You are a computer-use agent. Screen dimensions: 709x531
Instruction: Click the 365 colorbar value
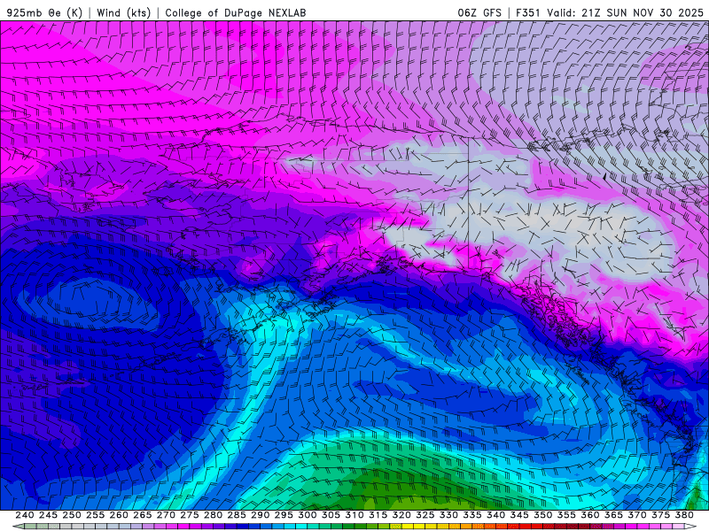pyautogui.click(x=613, y=515)
